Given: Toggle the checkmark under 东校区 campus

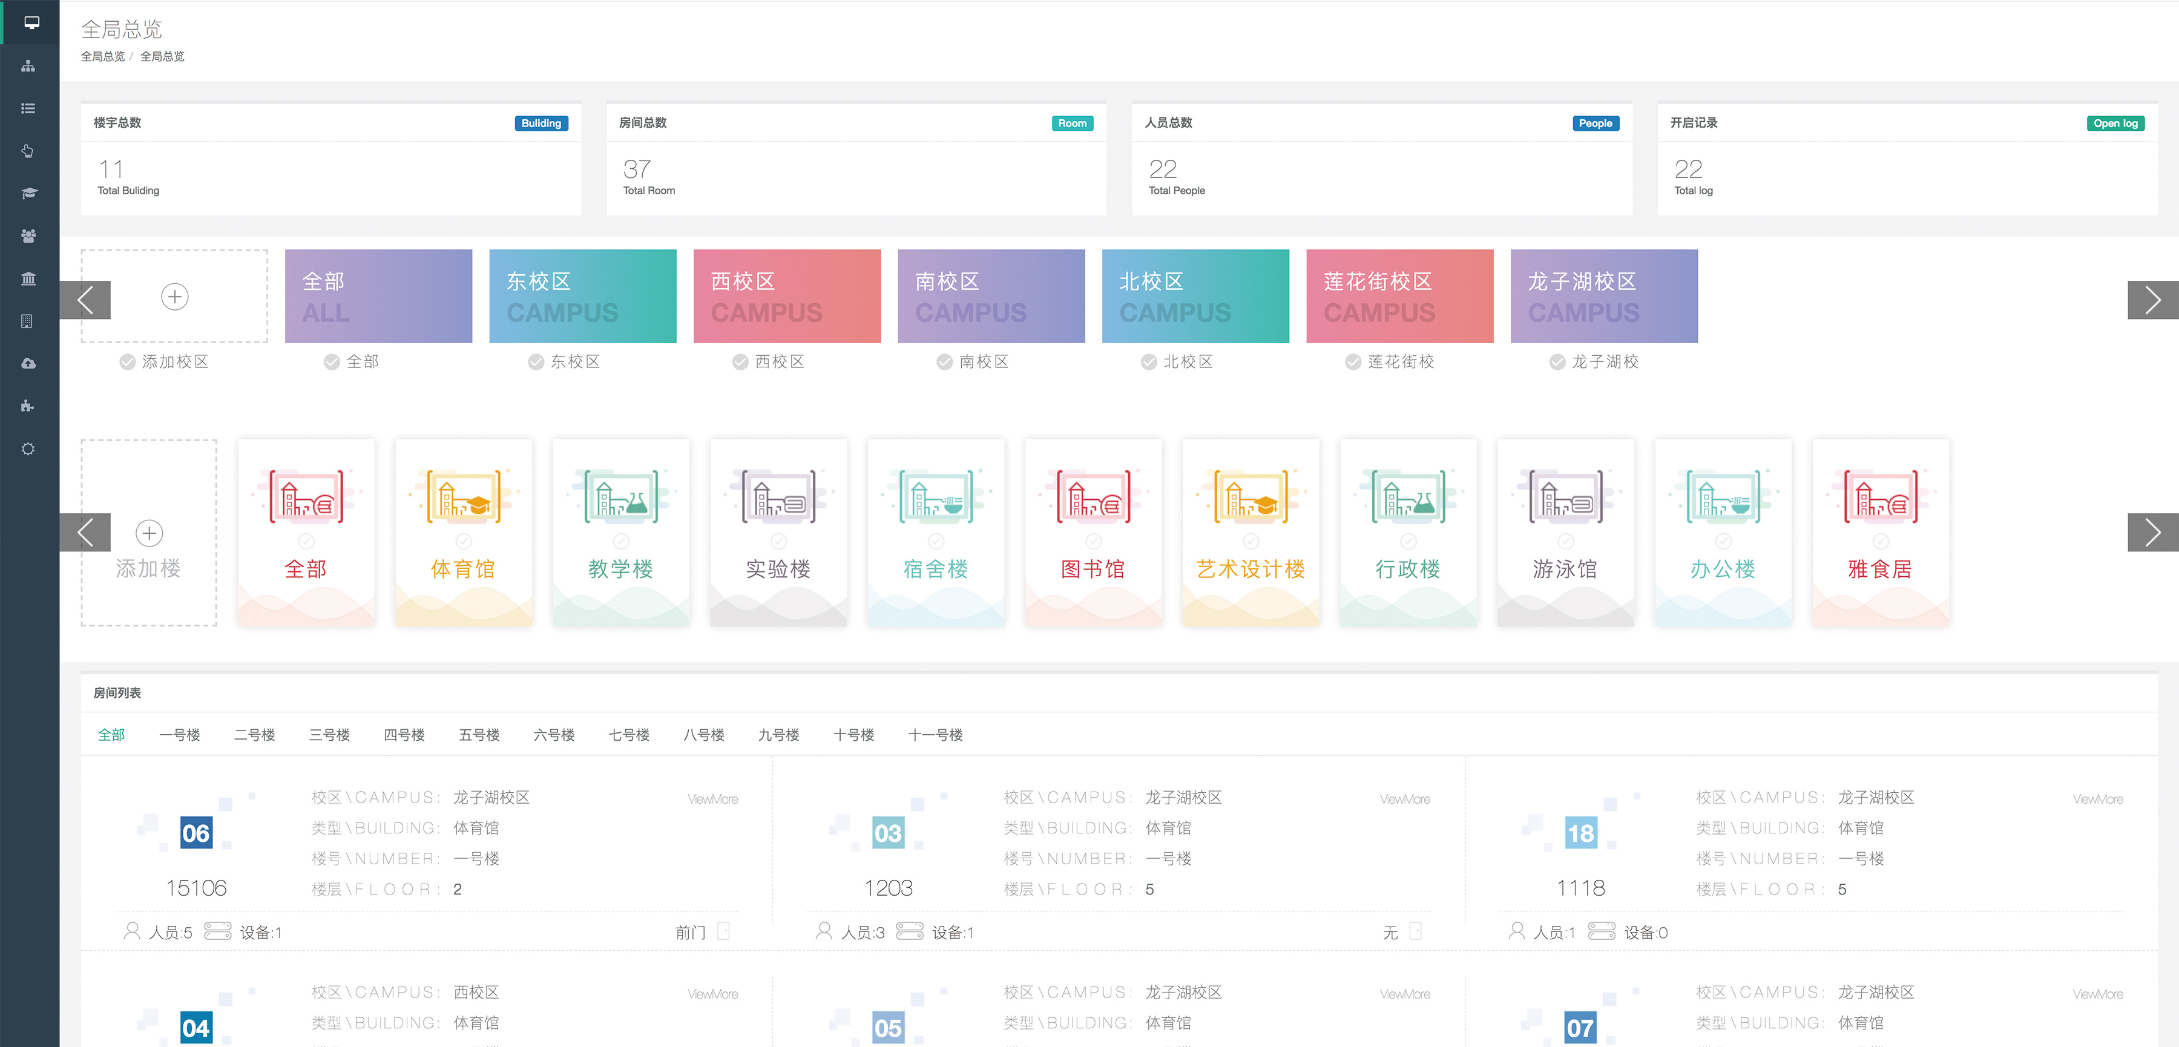Looking at the screenshot, I should (536, 362).
